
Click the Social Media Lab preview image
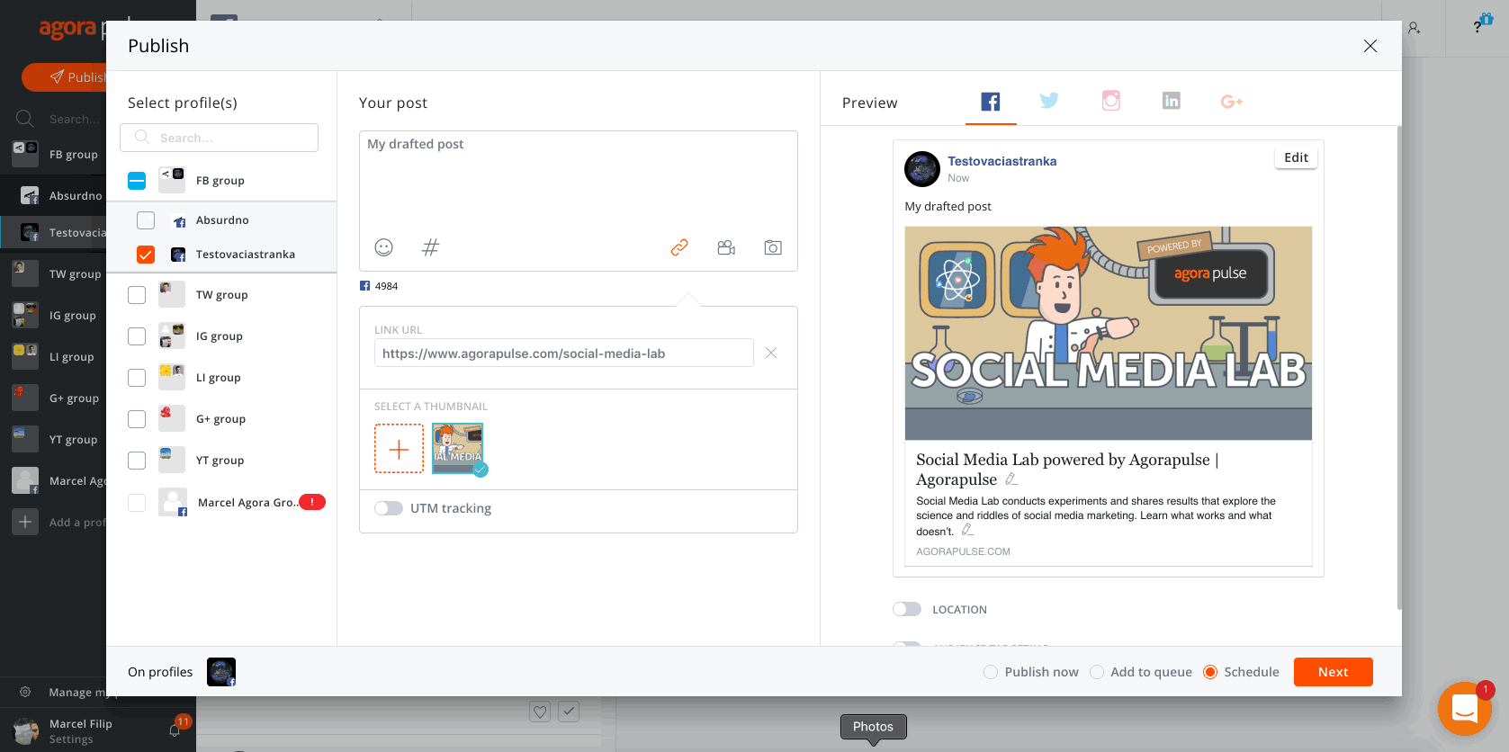[x=1109, y=333]
